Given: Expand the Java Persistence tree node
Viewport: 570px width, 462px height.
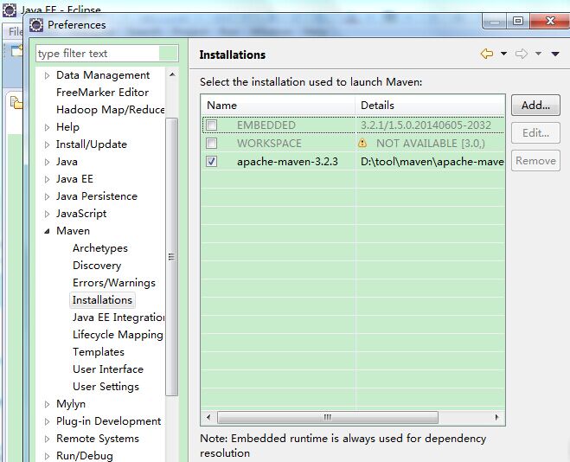Looking at the screenshot, I should (47, 196).
